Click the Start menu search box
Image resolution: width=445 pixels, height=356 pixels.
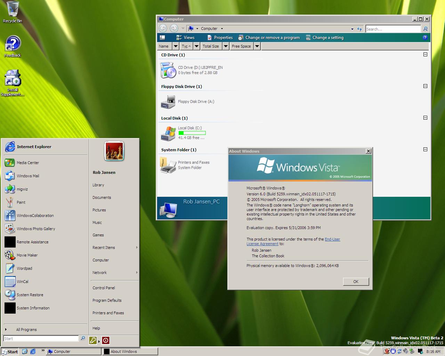[41, 339]
